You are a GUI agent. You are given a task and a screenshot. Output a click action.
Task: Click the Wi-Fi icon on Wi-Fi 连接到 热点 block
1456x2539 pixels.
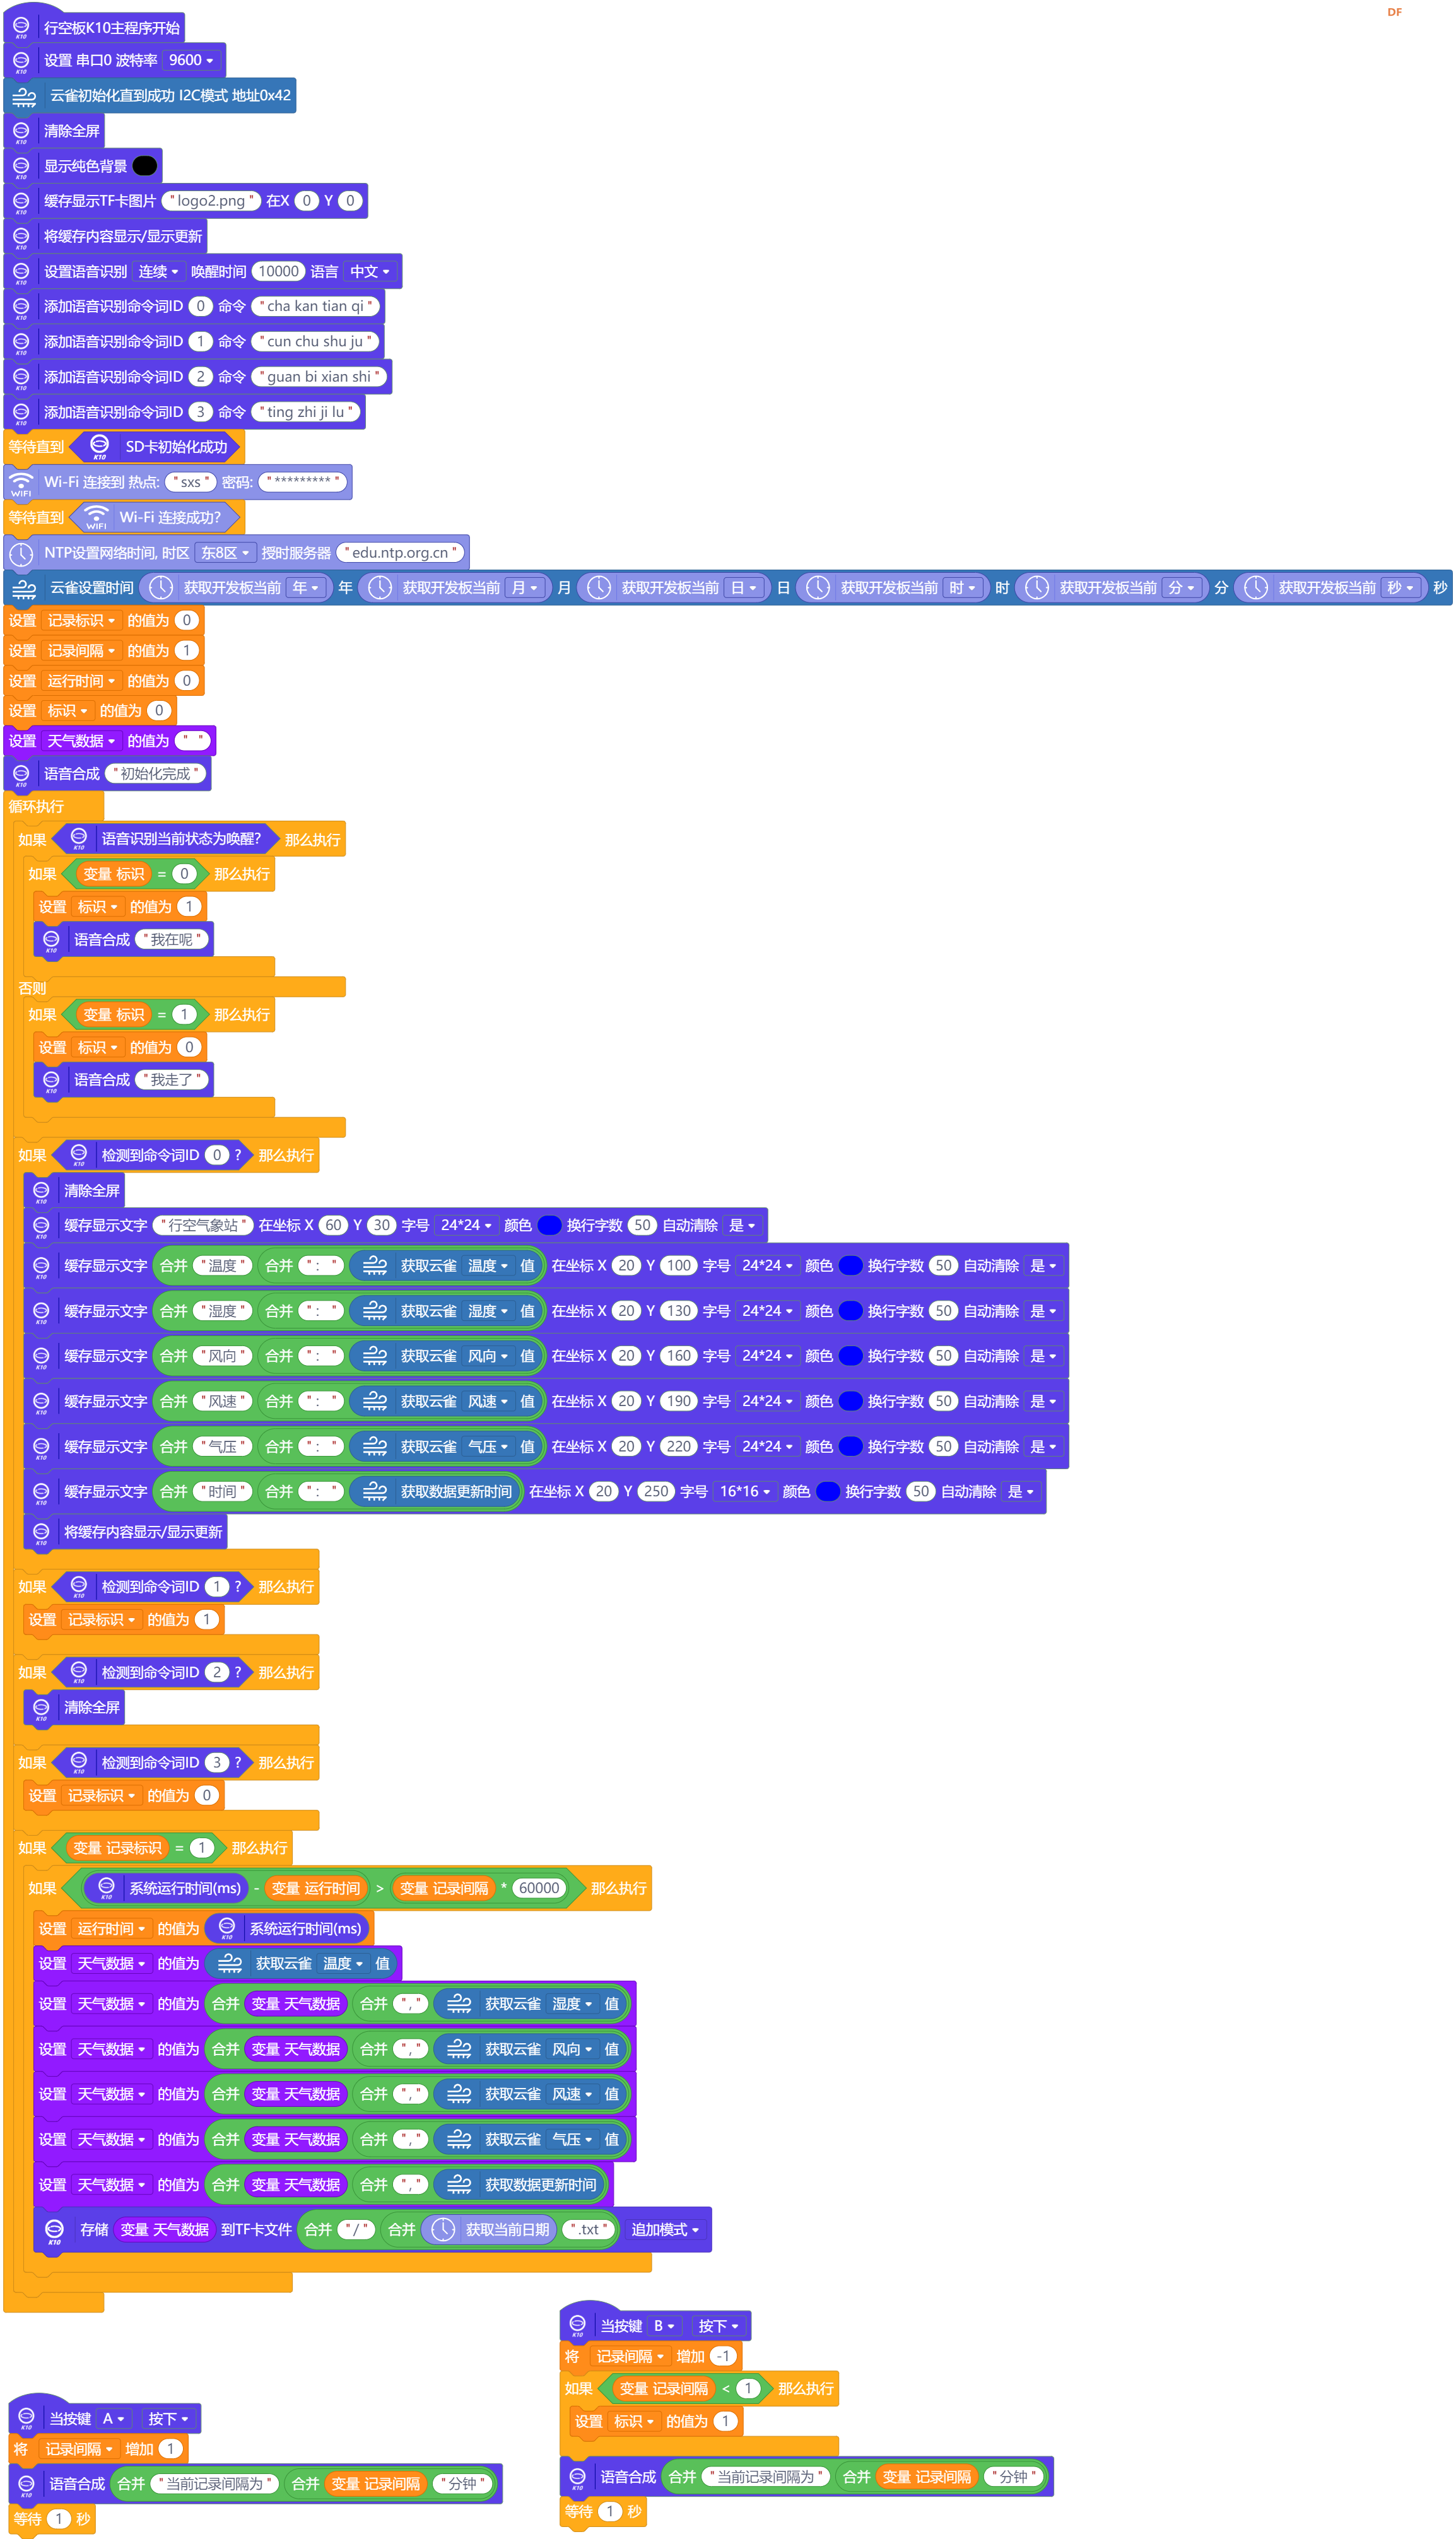(21, 483)
